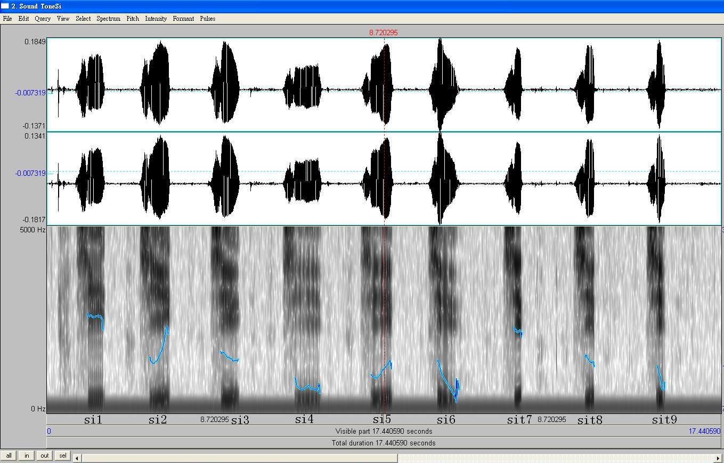The width and height of the screenshot is (724, 463).
Task: Click the horizontal scrollbar thumb
Action: point(240,458)
